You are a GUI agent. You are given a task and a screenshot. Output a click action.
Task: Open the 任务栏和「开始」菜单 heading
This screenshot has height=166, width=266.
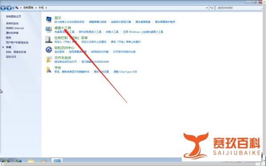pyautogui.click(x=71, y=38)
